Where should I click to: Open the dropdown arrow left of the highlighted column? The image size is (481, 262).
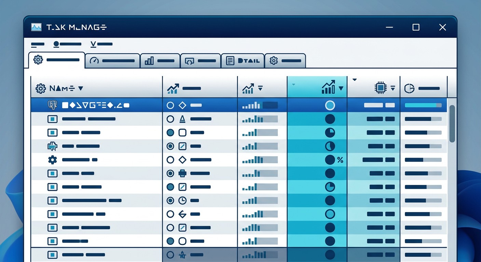260,88
